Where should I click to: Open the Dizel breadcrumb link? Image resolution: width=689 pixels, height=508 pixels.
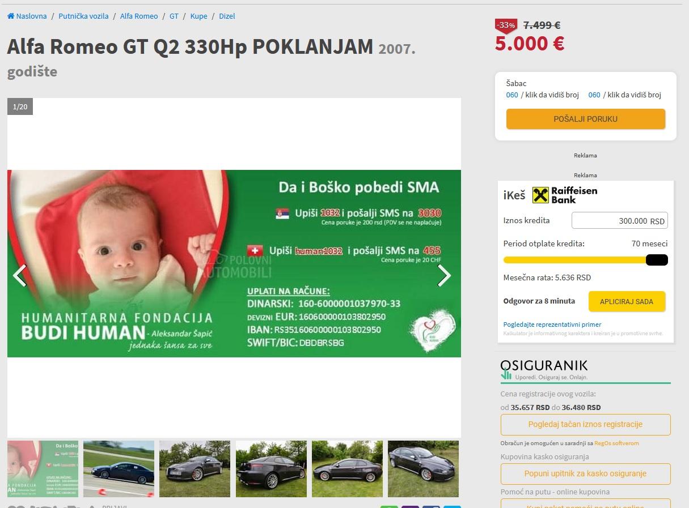click(227, 16)
